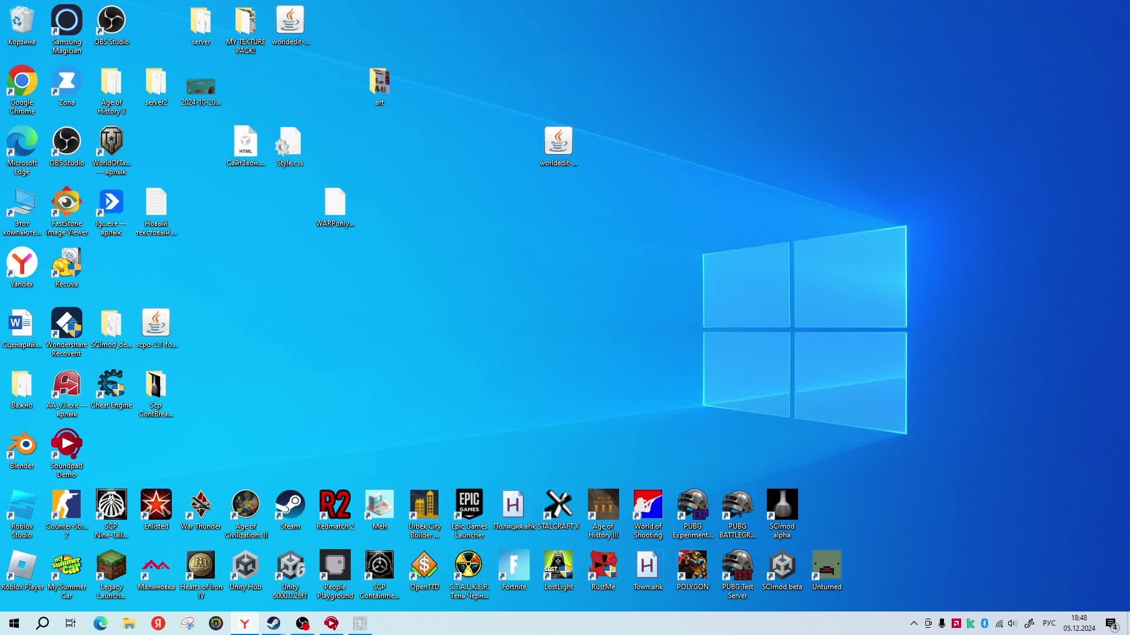Select the WARPonly file on the desktop
This screenshot has width=1130, height=635.
coord(335,203)
